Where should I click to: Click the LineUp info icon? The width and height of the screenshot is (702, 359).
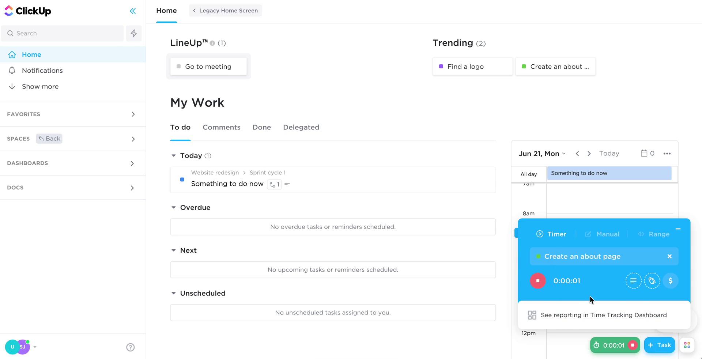212,43
